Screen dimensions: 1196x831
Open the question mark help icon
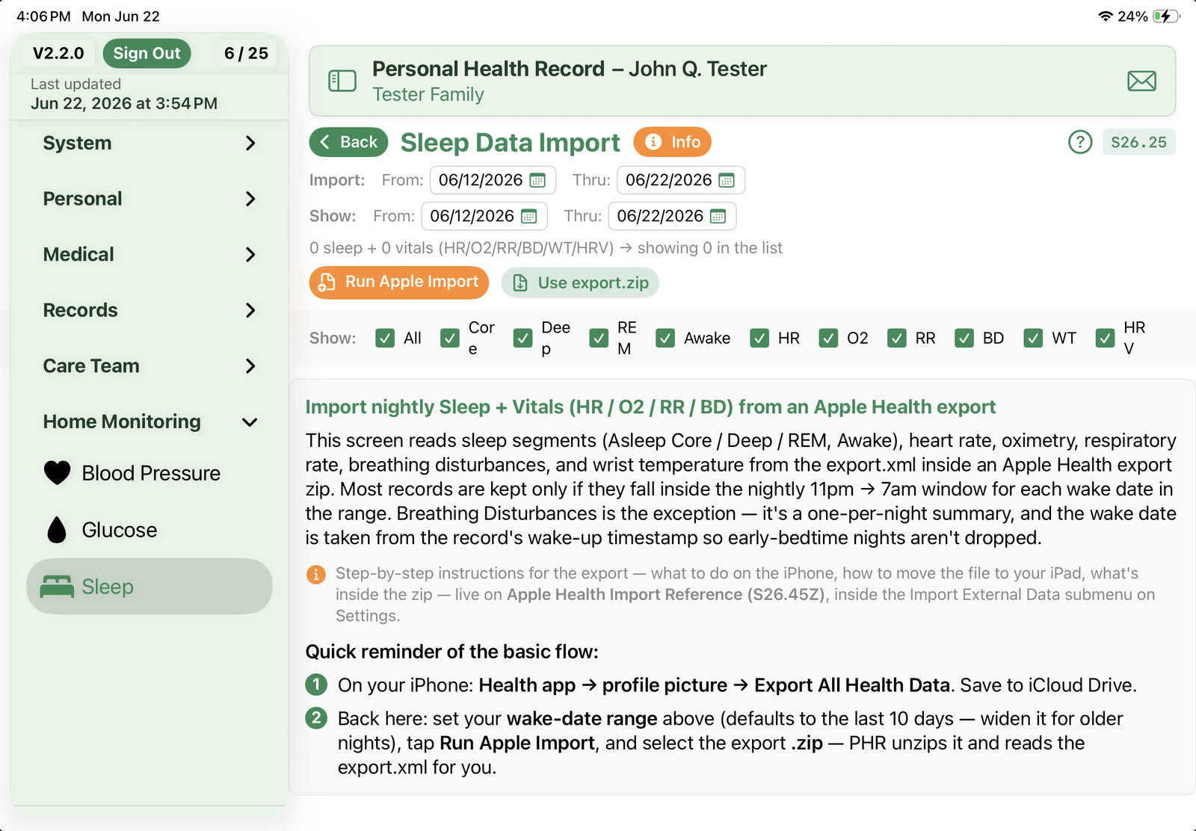tap(1080, 142)
